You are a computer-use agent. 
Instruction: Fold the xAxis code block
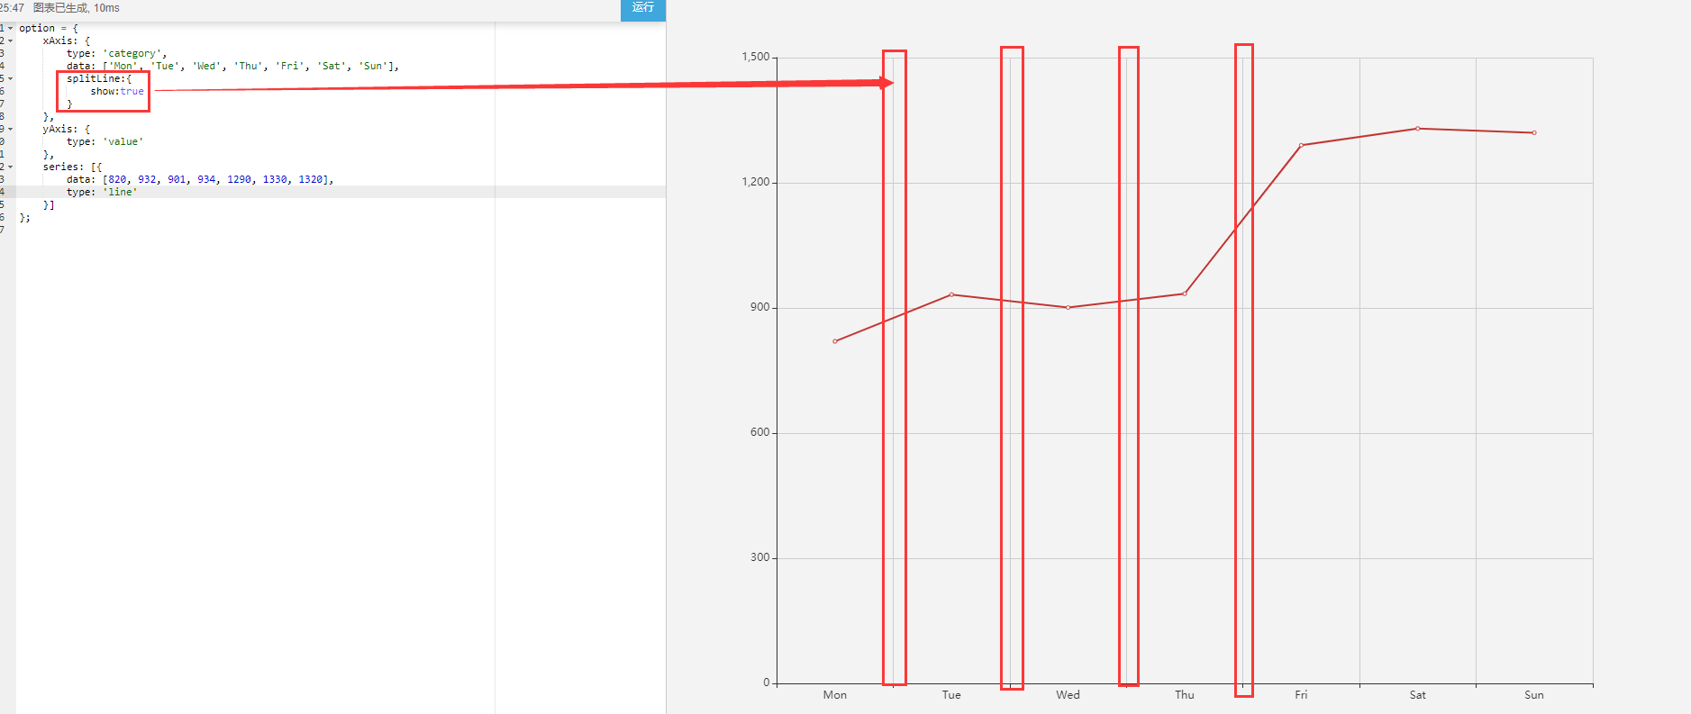11,41
